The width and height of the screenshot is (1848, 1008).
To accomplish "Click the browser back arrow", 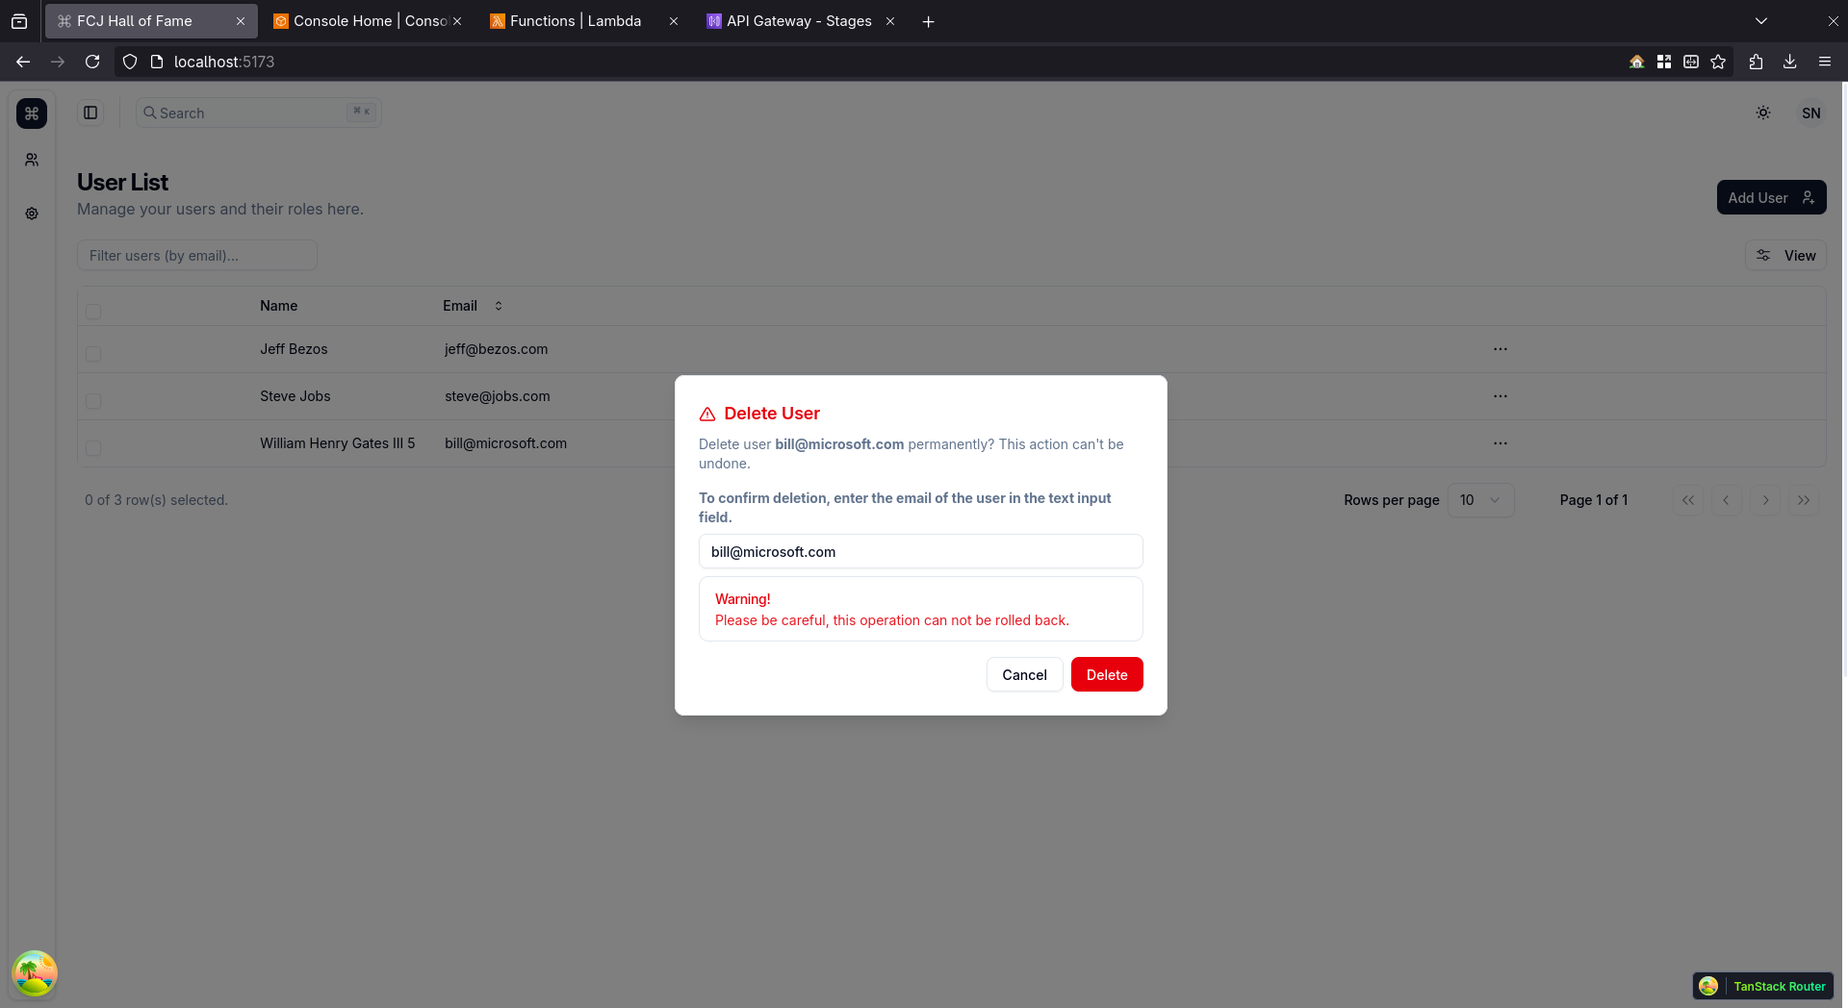I will [23, 62].
